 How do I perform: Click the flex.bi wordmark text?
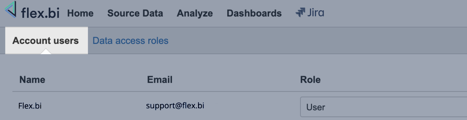(40, 13)
